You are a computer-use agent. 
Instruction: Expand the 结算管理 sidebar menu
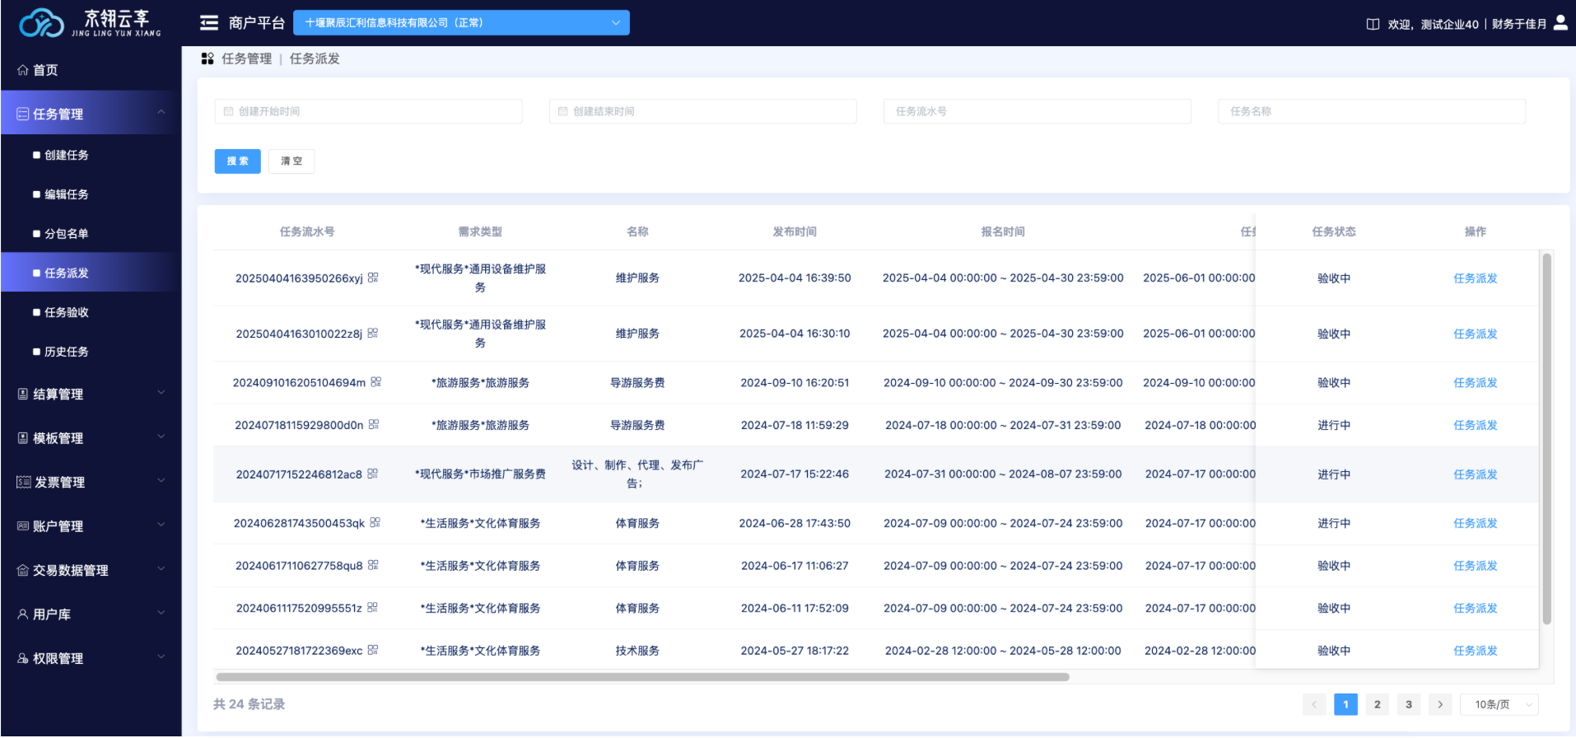click(91, 394)
